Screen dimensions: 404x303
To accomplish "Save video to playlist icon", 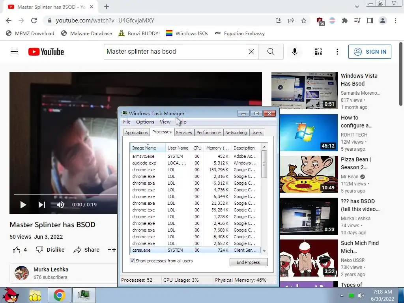I will click(x=112, y=250).
